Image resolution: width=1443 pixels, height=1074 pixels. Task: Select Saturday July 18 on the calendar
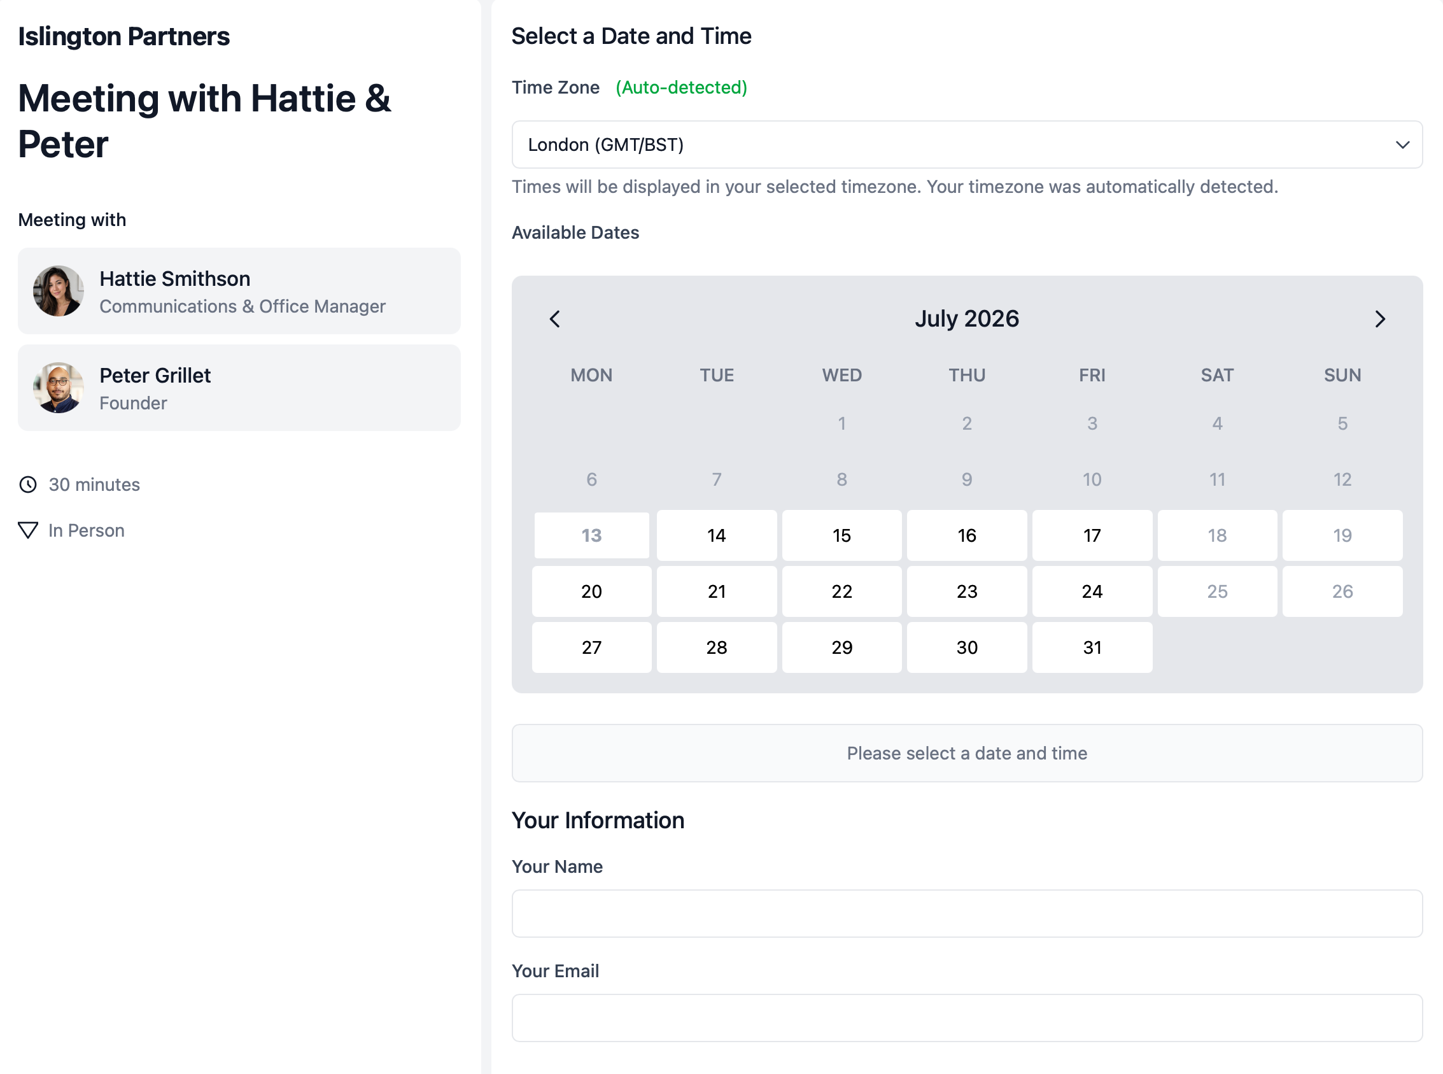tap(1217, 535)
